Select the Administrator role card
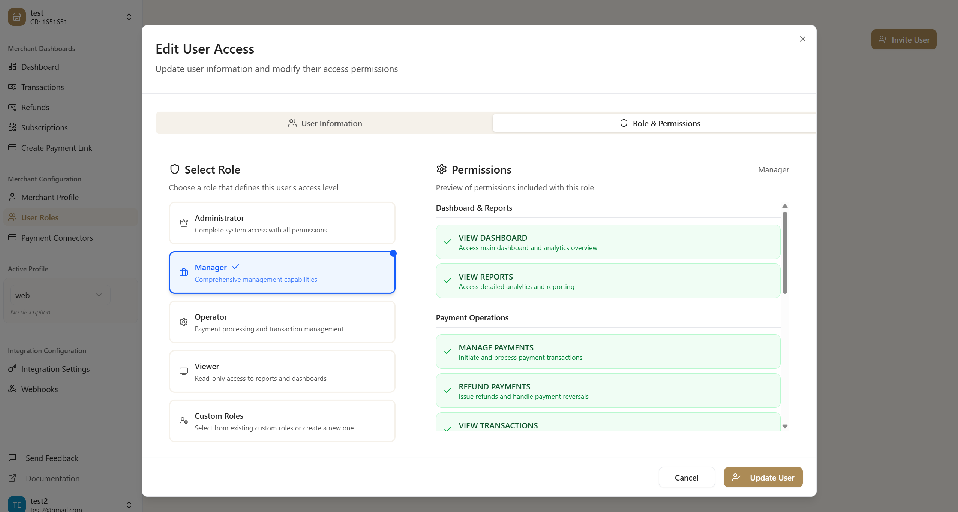The height and width of the screenshot is (512, 958). 282,223
